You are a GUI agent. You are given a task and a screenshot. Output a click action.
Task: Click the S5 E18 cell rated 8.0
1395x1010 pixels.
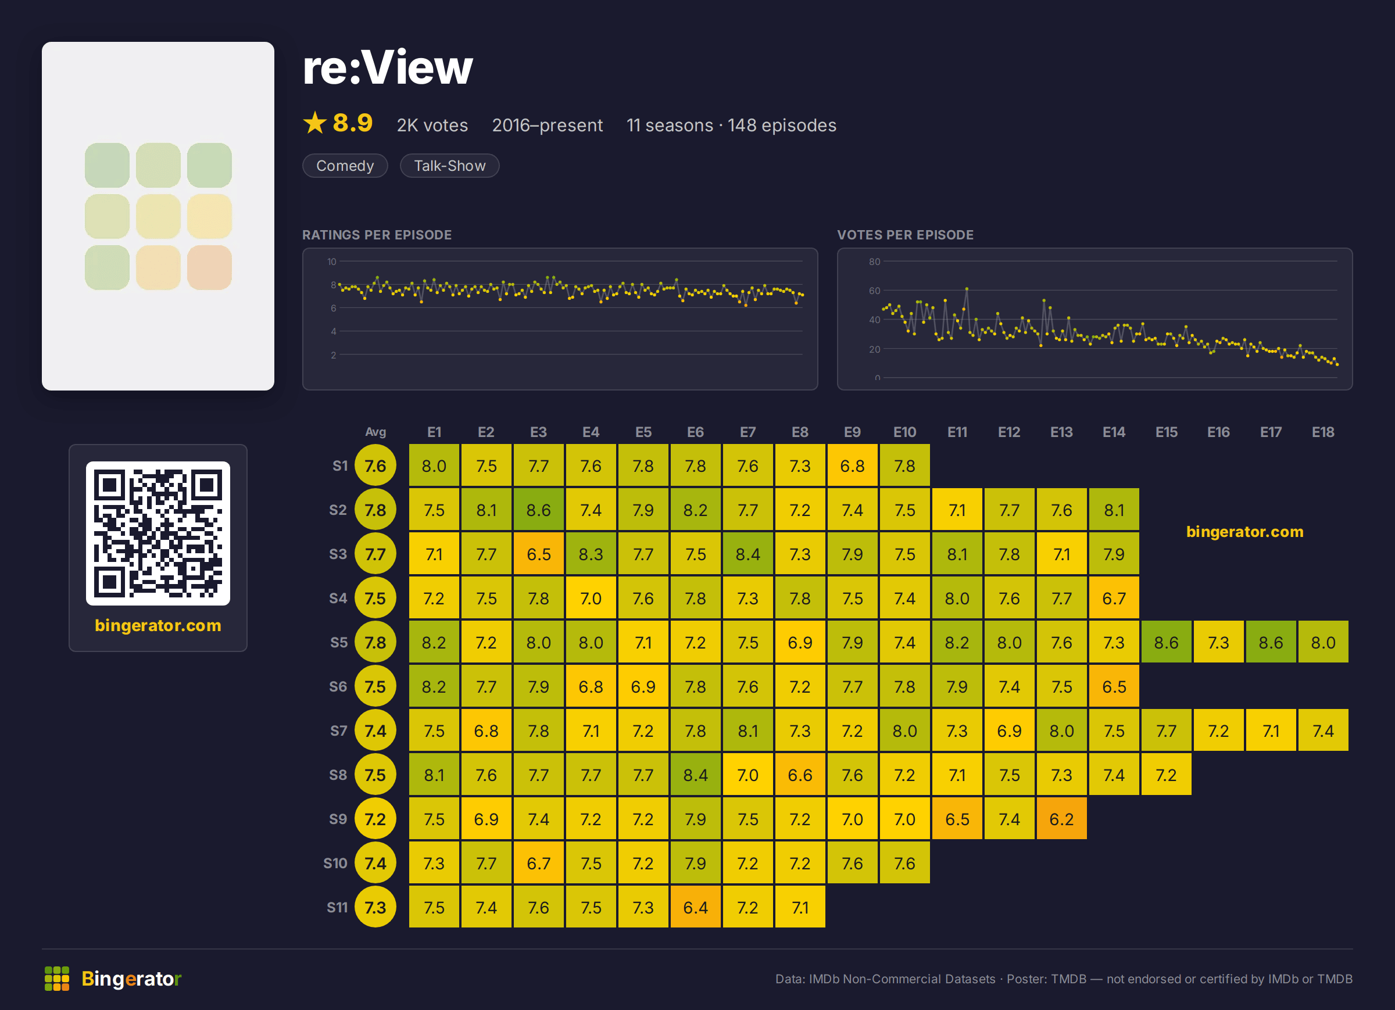click(1323, 642)
